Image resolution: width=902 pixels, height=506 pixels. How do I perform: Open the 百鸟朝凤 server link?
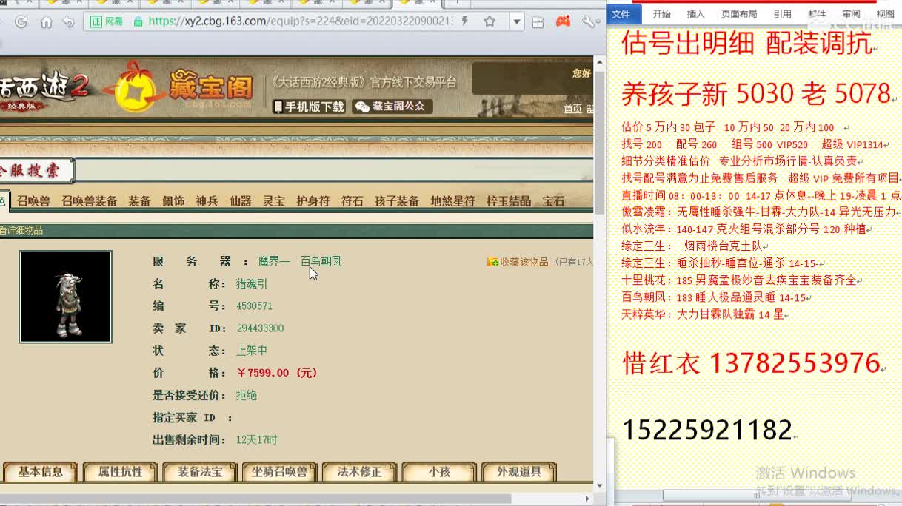click(321, 261)
